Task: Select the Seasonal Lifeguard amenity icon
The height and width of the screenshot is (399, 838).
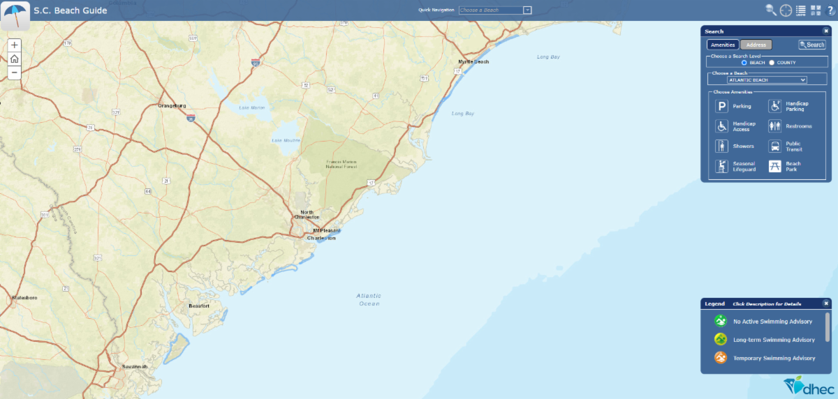Action: point(722,167)
